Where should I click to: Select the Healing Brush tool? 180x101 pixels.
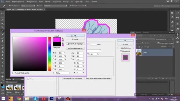pos(3,34)
